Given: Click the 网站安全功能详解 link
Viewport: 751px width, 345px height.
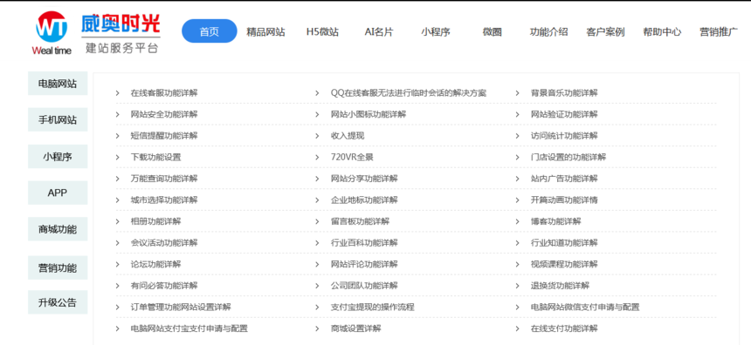Looking at the screenshot, I should (164, 115).
